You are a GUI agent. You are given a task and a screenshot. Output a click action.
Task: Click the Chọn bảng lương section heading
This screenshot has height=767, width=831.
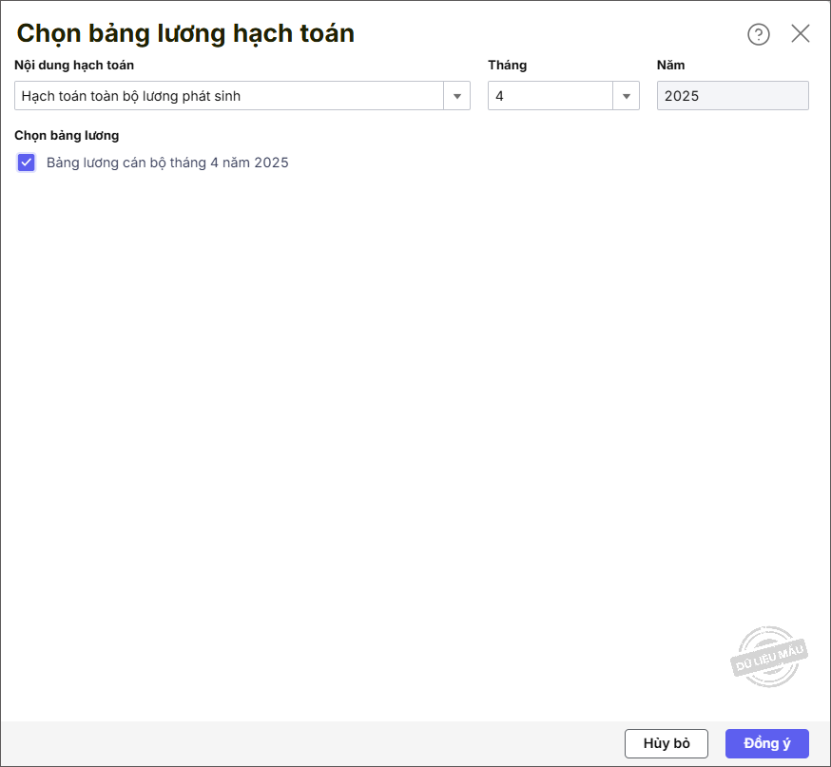pyautogui.click(x=67, y=135)
